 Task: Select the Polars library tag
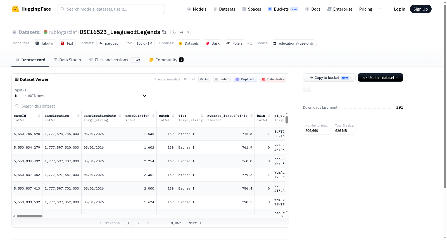pos(234,43)
